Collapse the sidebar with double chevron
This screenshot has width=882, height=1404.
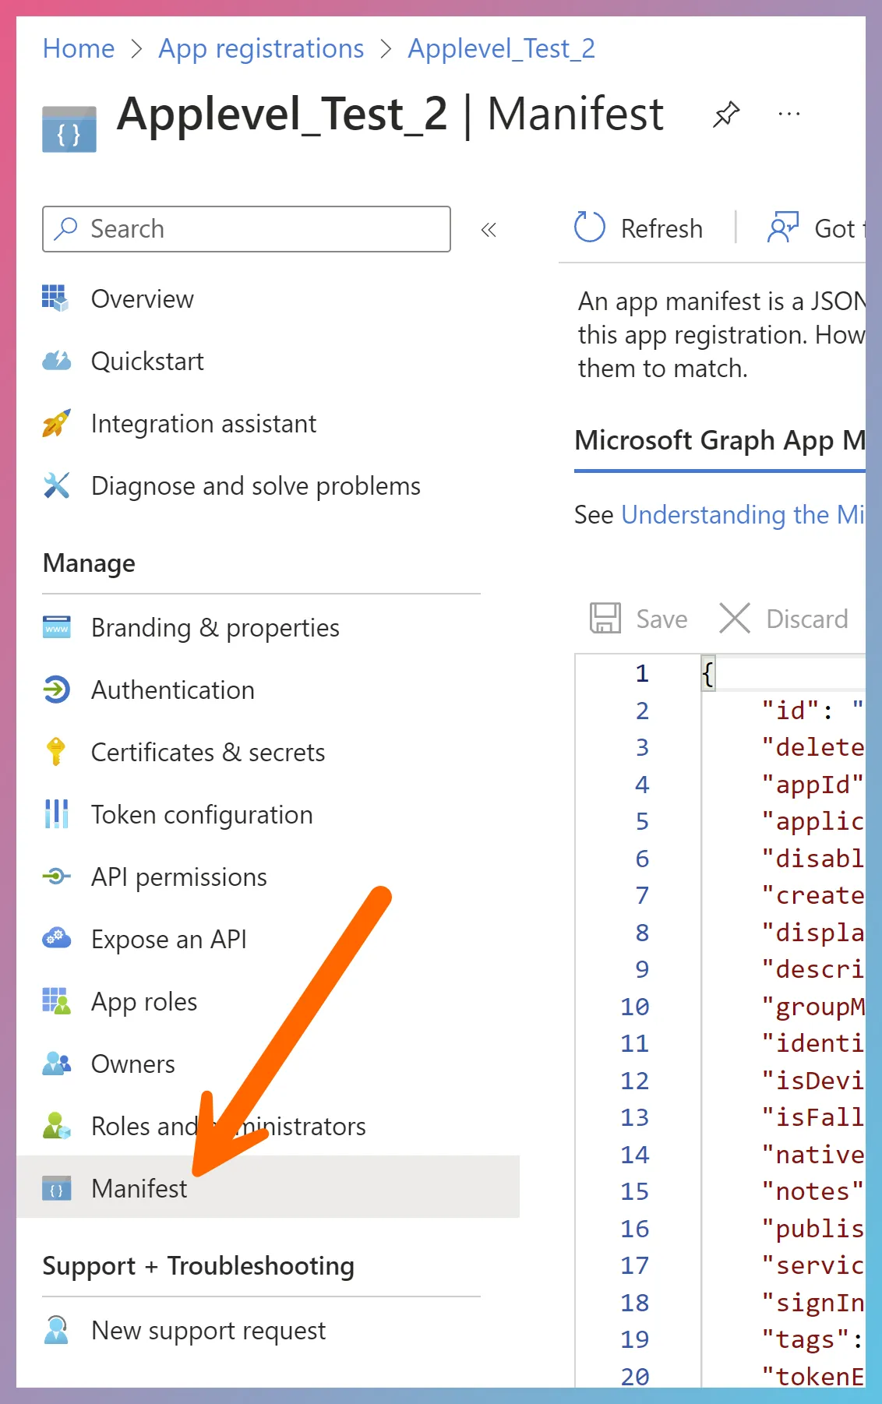tap(489, 229)
